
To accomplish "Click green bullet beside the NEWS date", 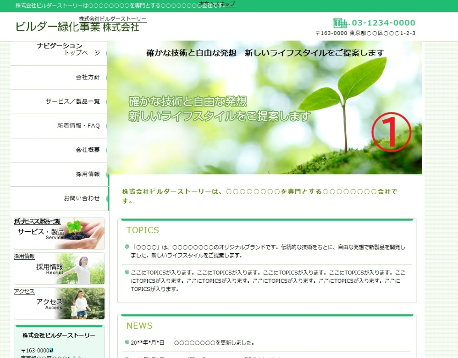I will click(127, 342).
